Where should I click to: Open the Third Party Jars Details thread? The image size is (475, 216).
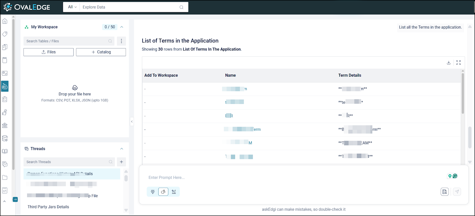[x=48, y=207]
